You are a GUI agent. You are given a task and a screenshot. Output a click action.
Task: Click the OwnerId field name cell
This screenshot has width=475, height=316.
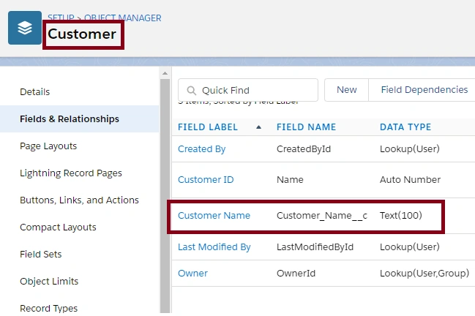[296, 274]
